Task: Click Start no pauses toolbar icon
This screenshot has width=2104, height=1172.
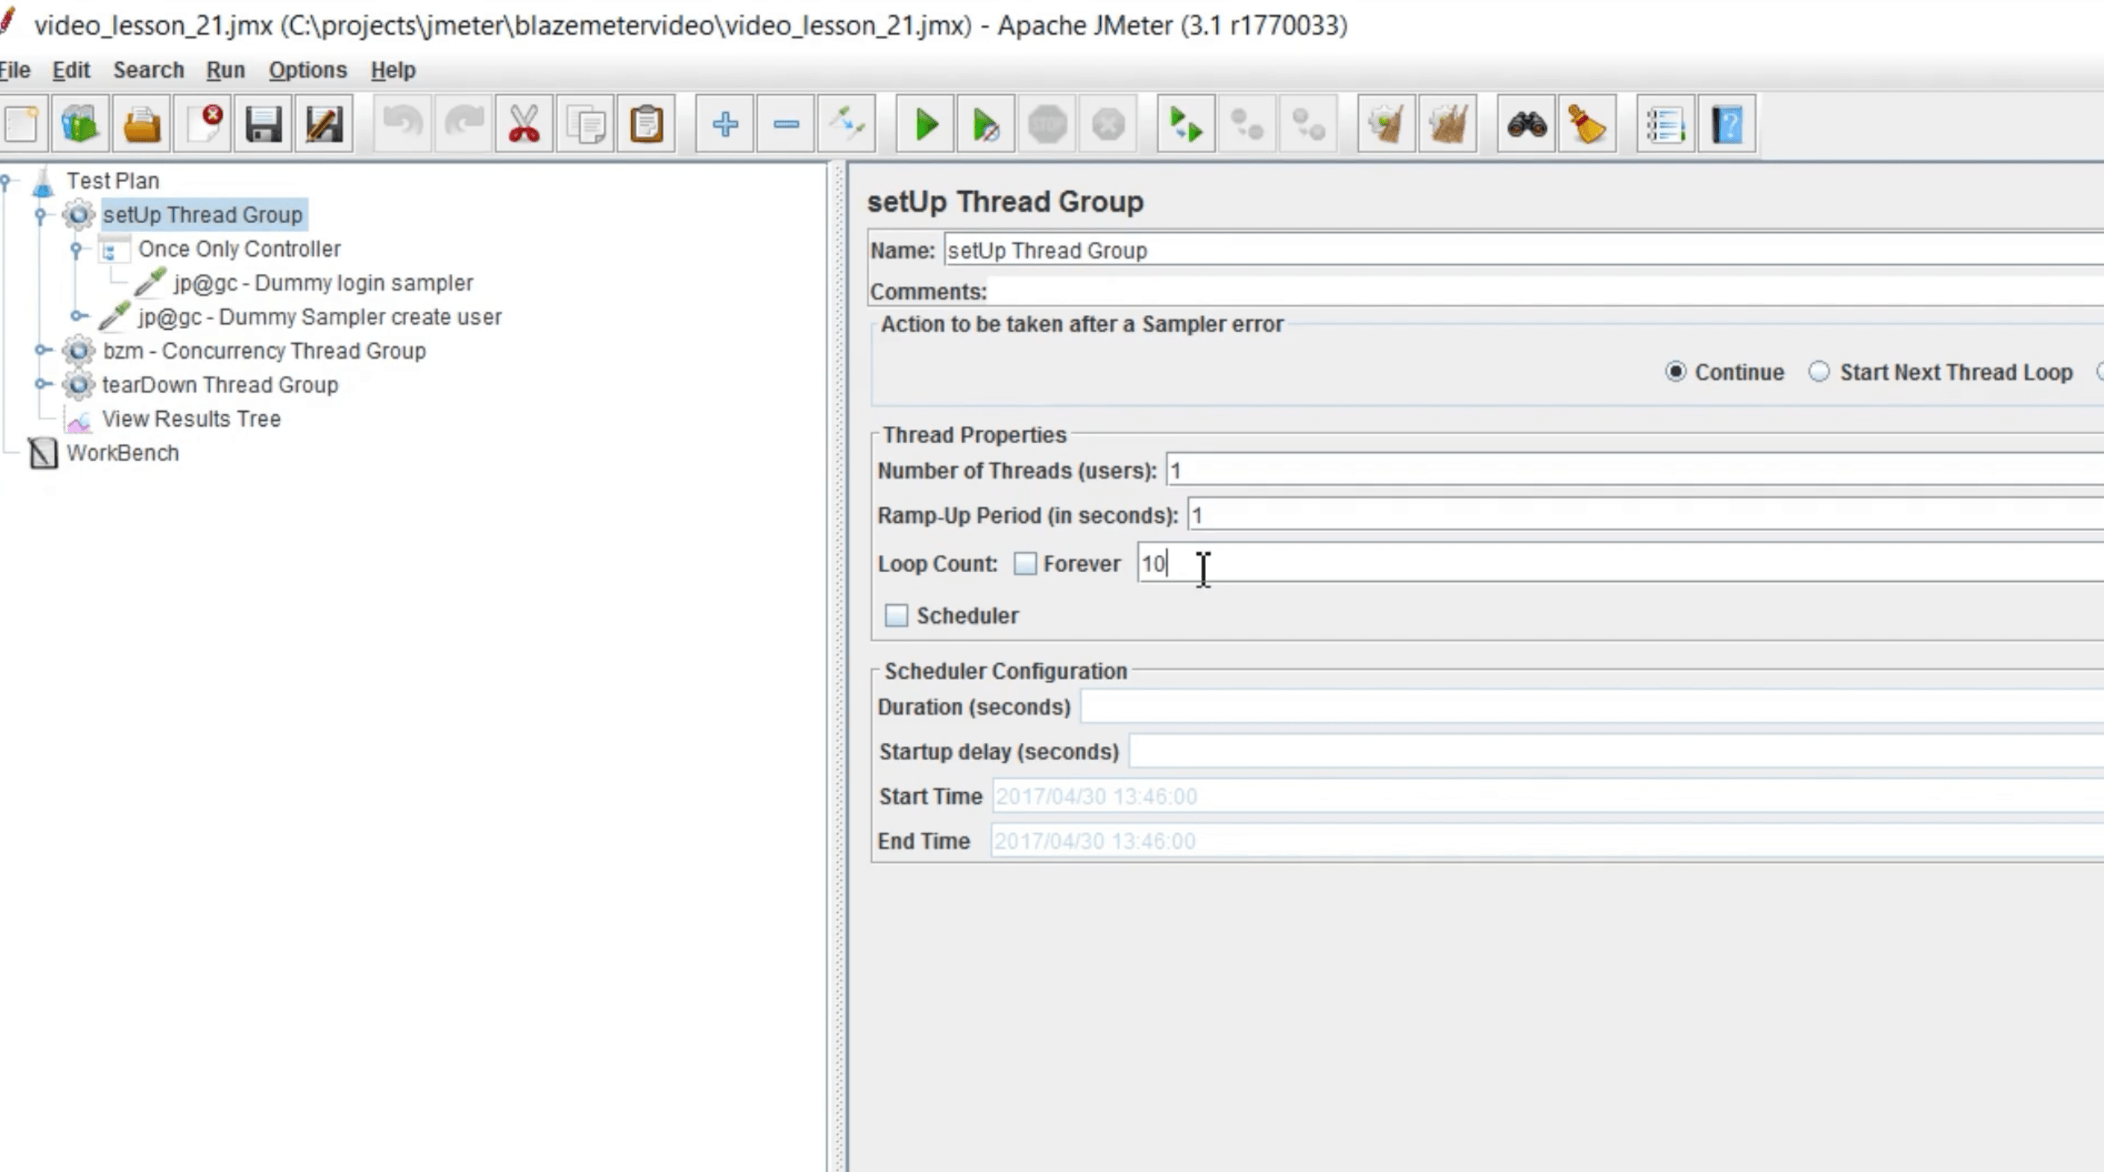Action: click(986, 125)
